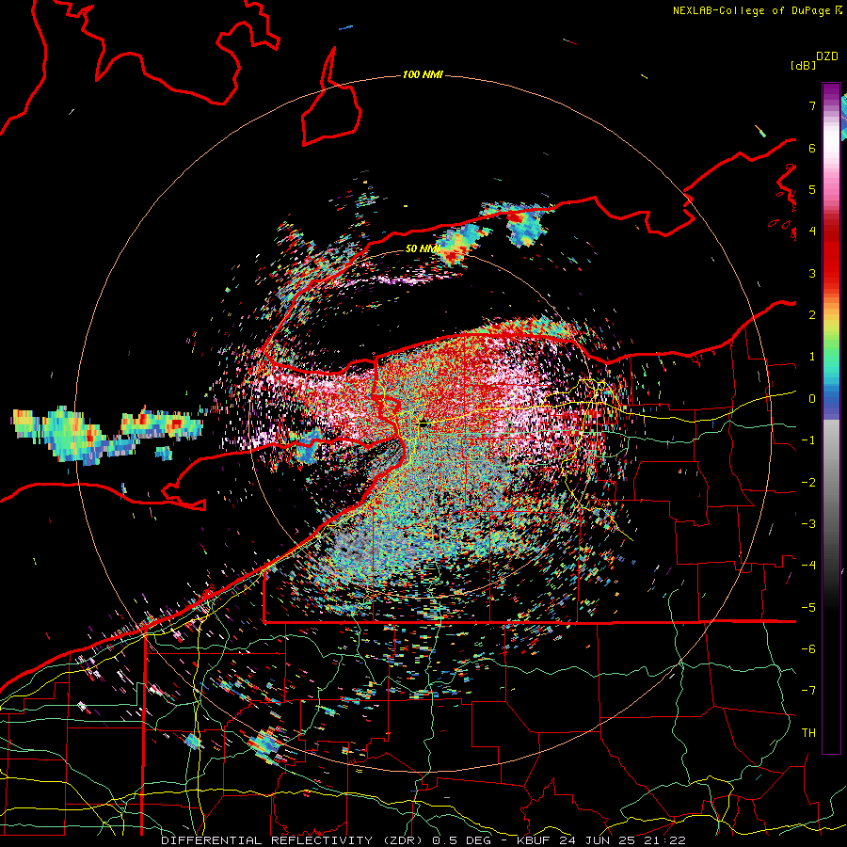Click the 4 value on color scale

(x=812, y=232)
